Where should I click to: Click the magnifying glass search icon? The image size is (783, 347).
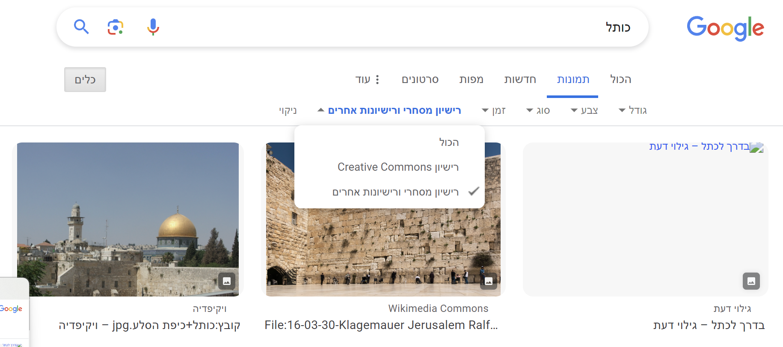pyautogui.click(x=81, y=27)
